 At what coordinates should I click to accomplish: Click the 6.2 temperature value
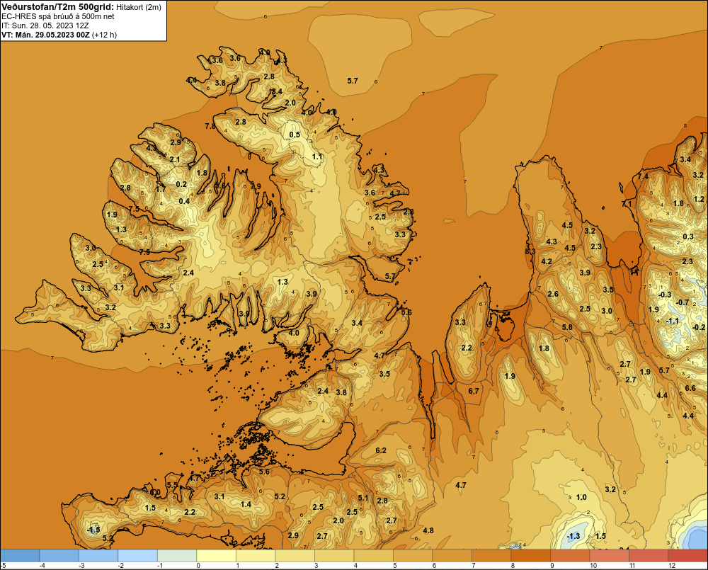pos(381,450)
